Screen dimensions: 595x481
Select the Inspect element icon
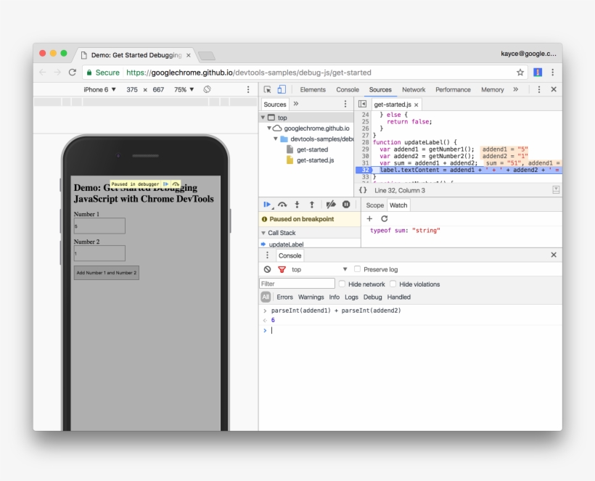268,89
